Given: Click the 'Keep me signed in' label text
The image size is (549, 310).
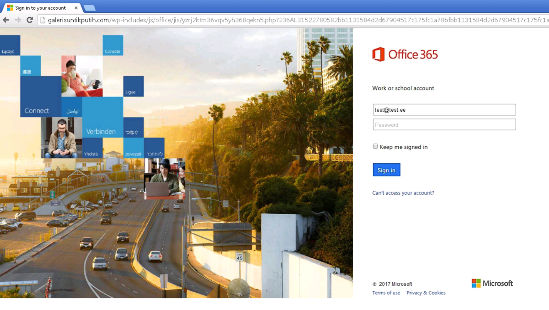Looking at the screenshot, I should pos(403,147).
